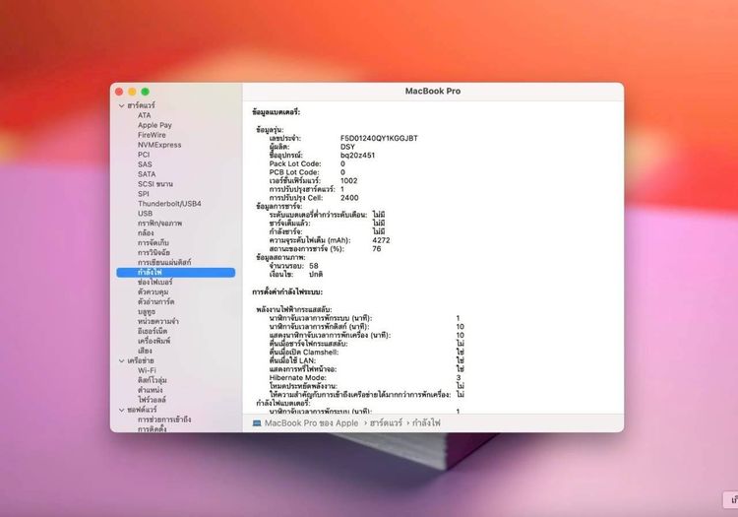Collapse the ซอฟต์แวร์ (Software) section

coord(121,410)
